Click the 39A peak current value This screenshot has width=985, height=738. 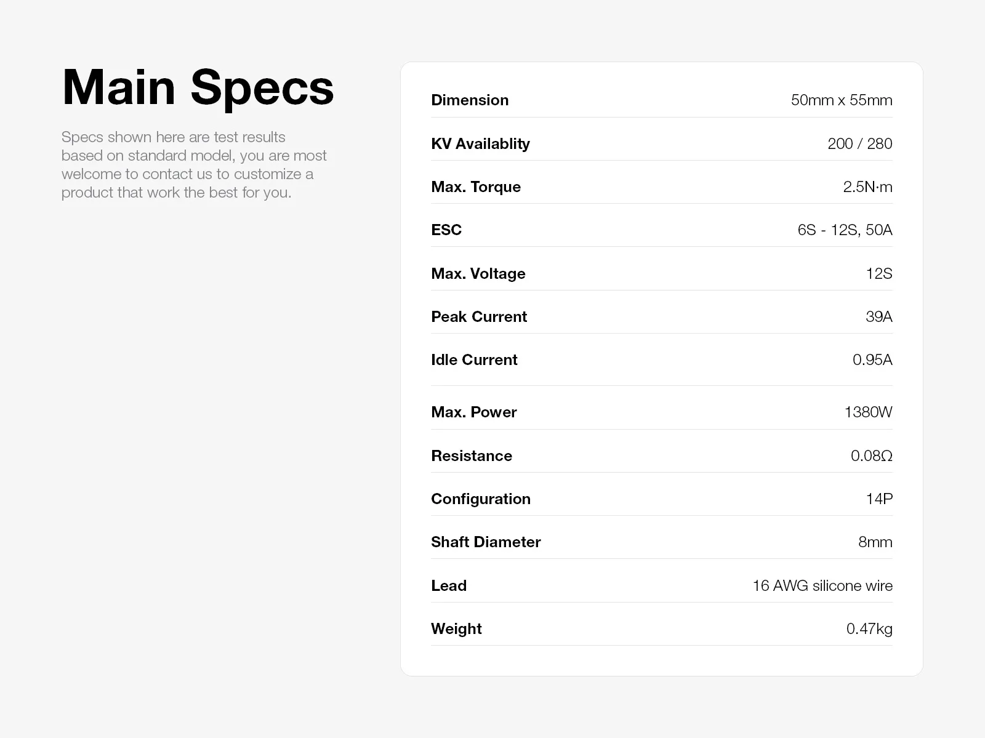click(x=878, y=316)
